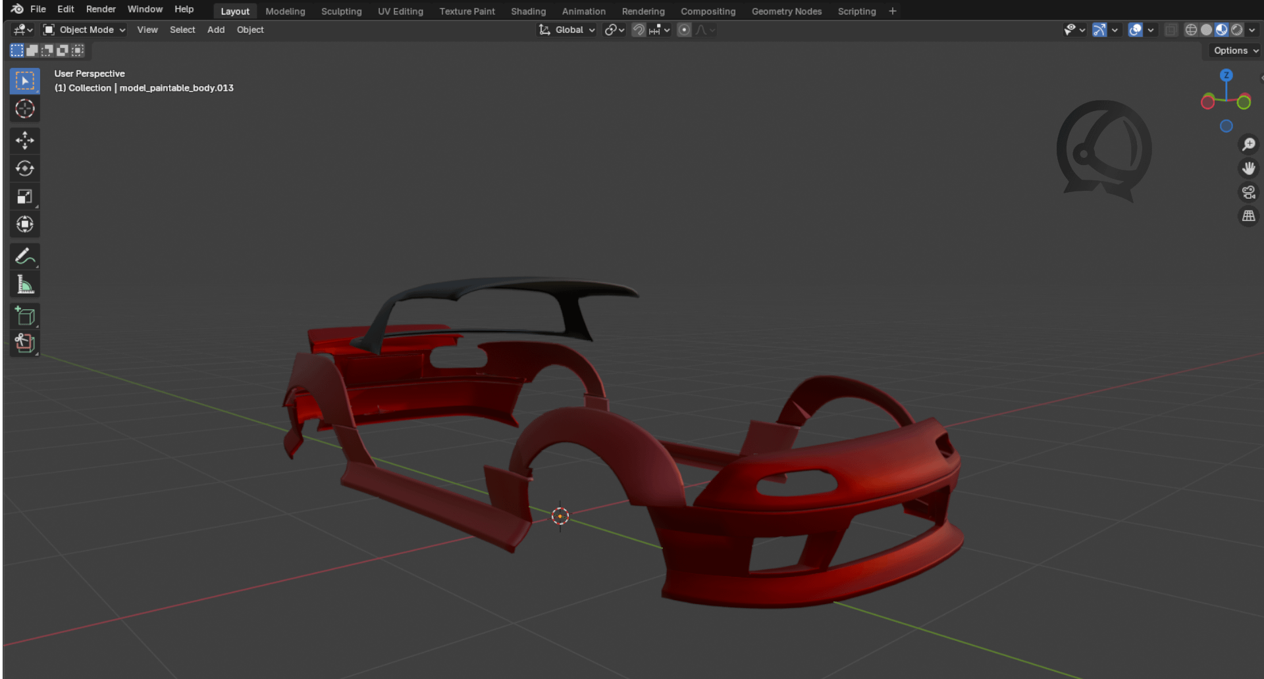
Task: Open Global transform orientation dropdown
Action: [567, 30]
